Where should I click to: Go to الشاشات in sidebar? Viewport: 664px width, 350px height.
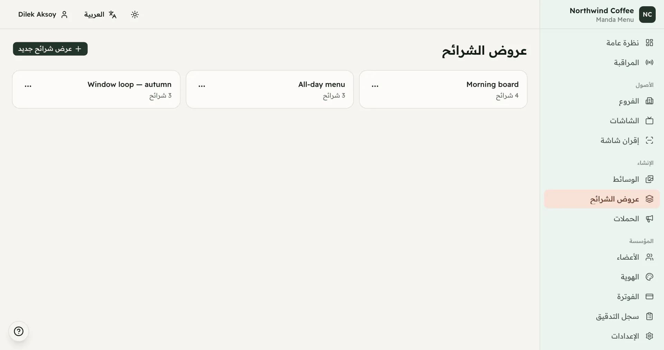pyautogui.click(x=602, y=120)
